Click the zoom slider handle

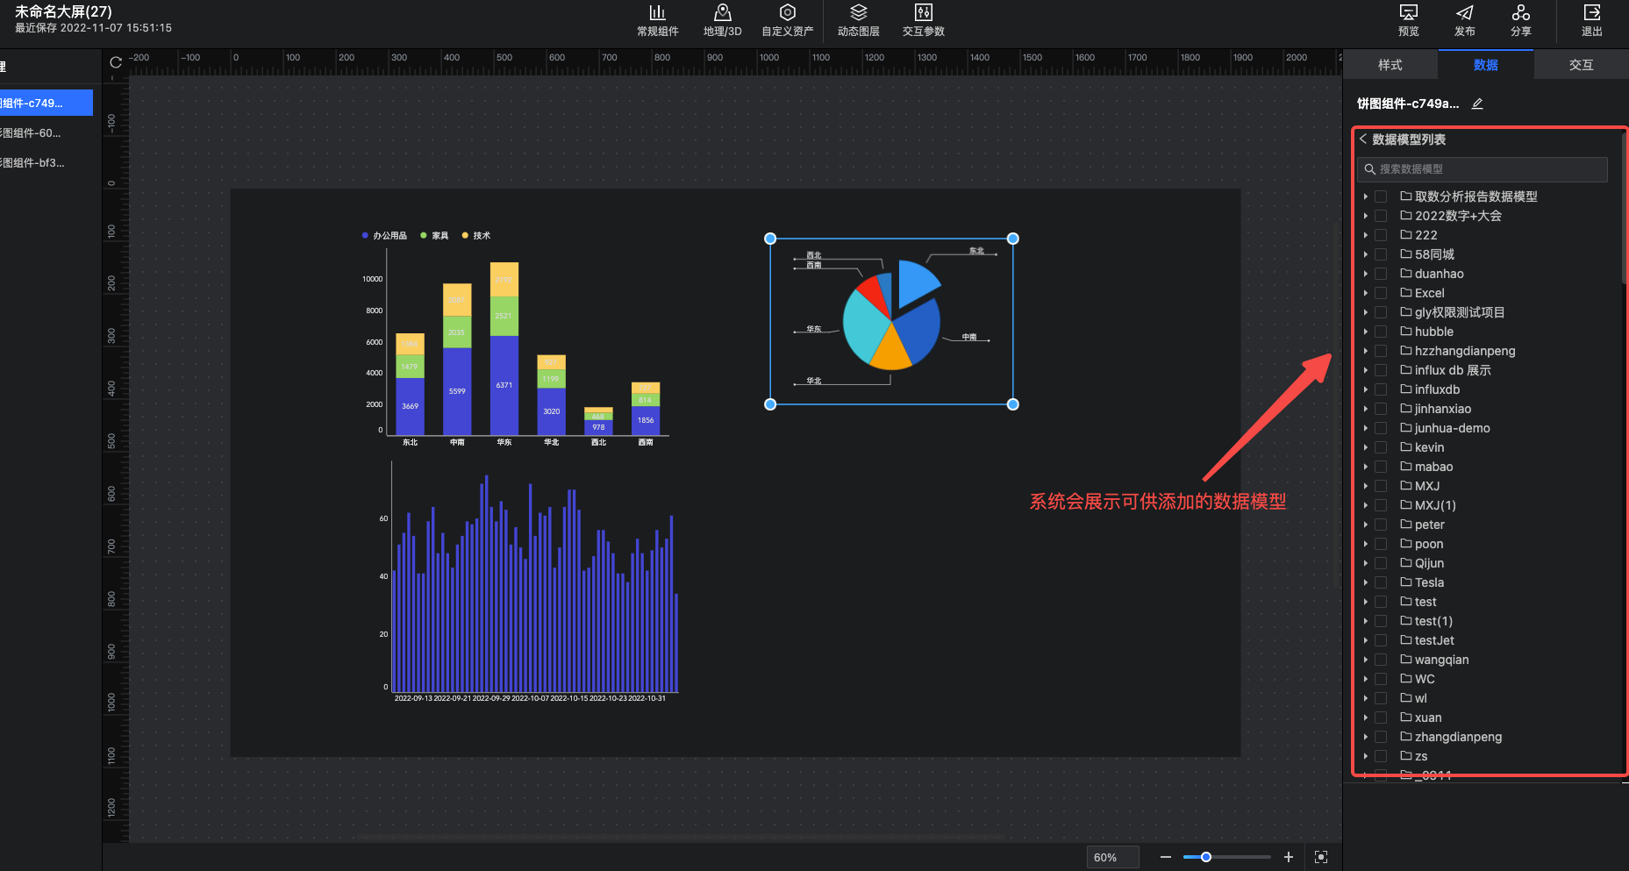click(1206, 857)
